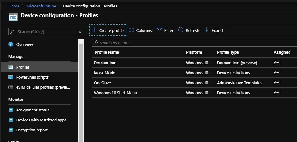
Task: Click the Filter funnel icon
Action: click(159, 30)
